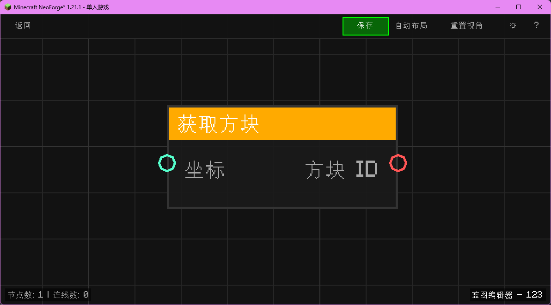Run 自动布局 auto layout
This screenshot has width=551, height=305.
[x=411, y=26]
